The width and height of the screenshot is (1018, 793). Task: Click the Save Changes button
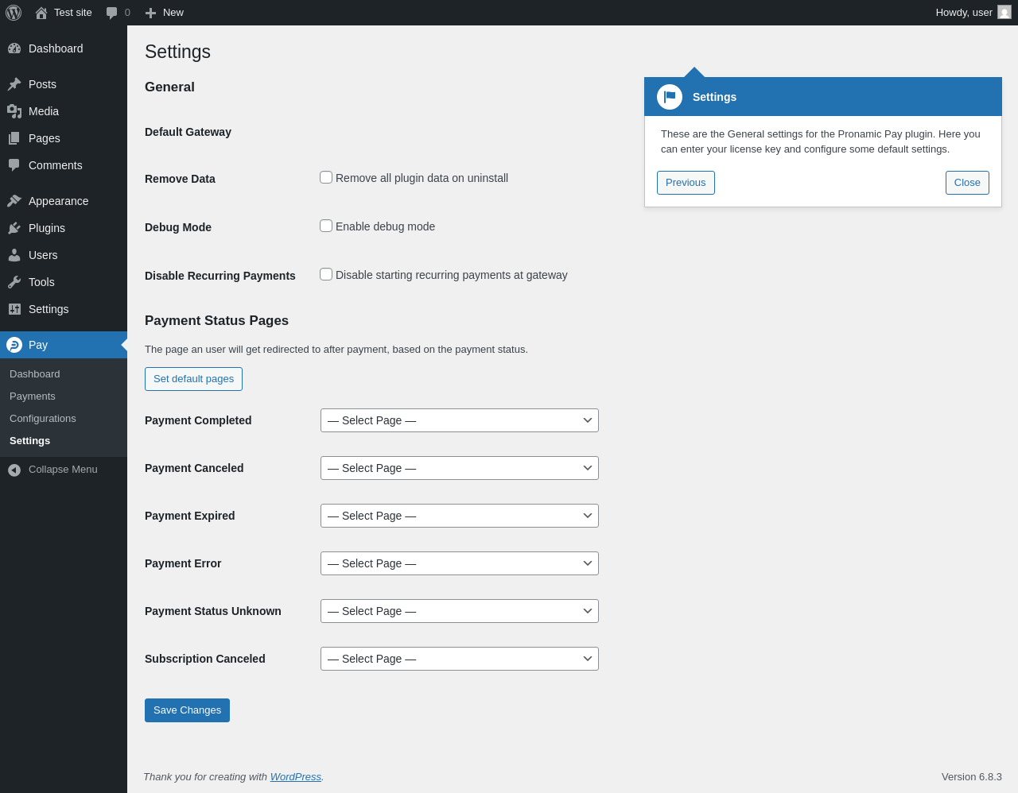point(187,710)
